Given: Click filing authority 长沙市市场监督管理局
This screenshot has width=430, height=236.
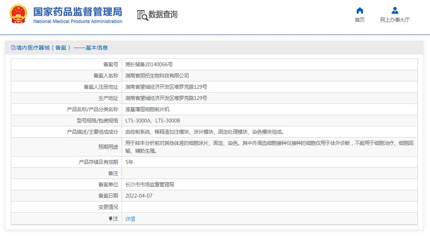Looking at the screenshot, I should (150, 184).
